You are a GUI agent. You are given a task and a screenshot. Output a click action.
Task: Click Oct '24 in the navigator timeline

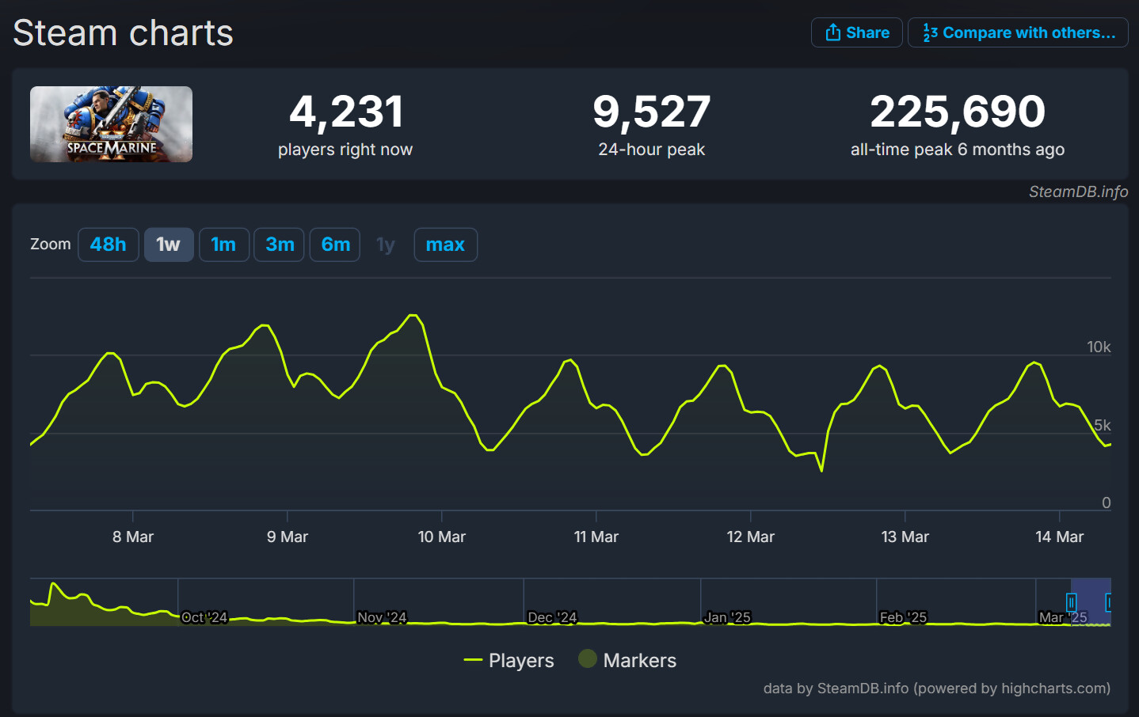tap(204, 617)
